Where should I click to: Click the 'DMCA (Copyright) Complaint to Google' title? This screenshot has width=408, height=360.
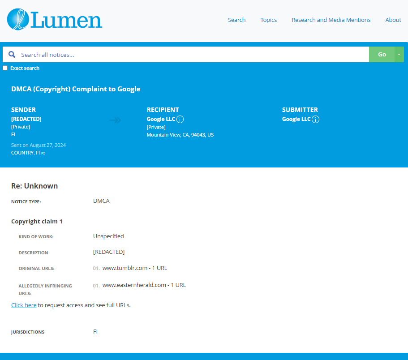(x=76, y=89)
